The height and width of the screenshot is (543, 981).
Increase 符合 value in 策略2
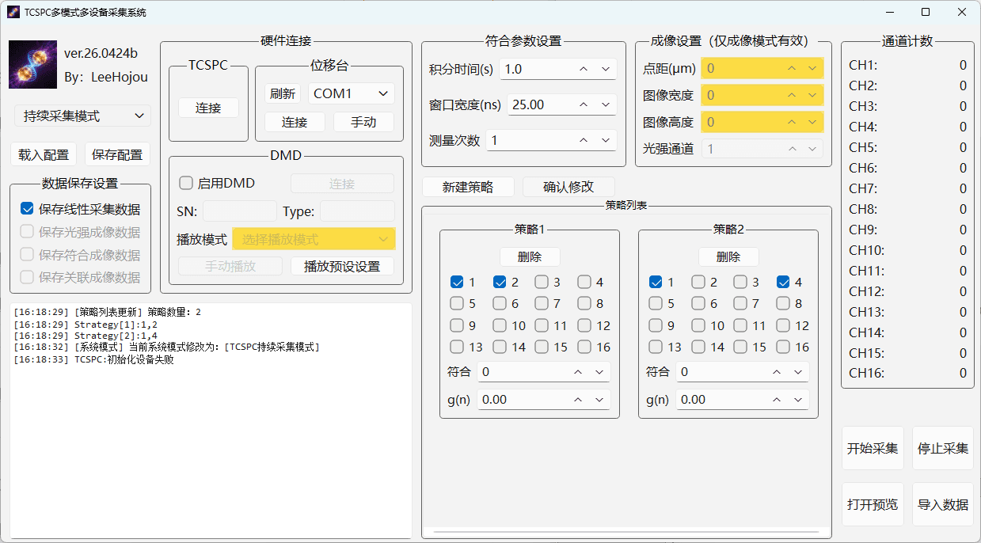click(x=777, y=372)
